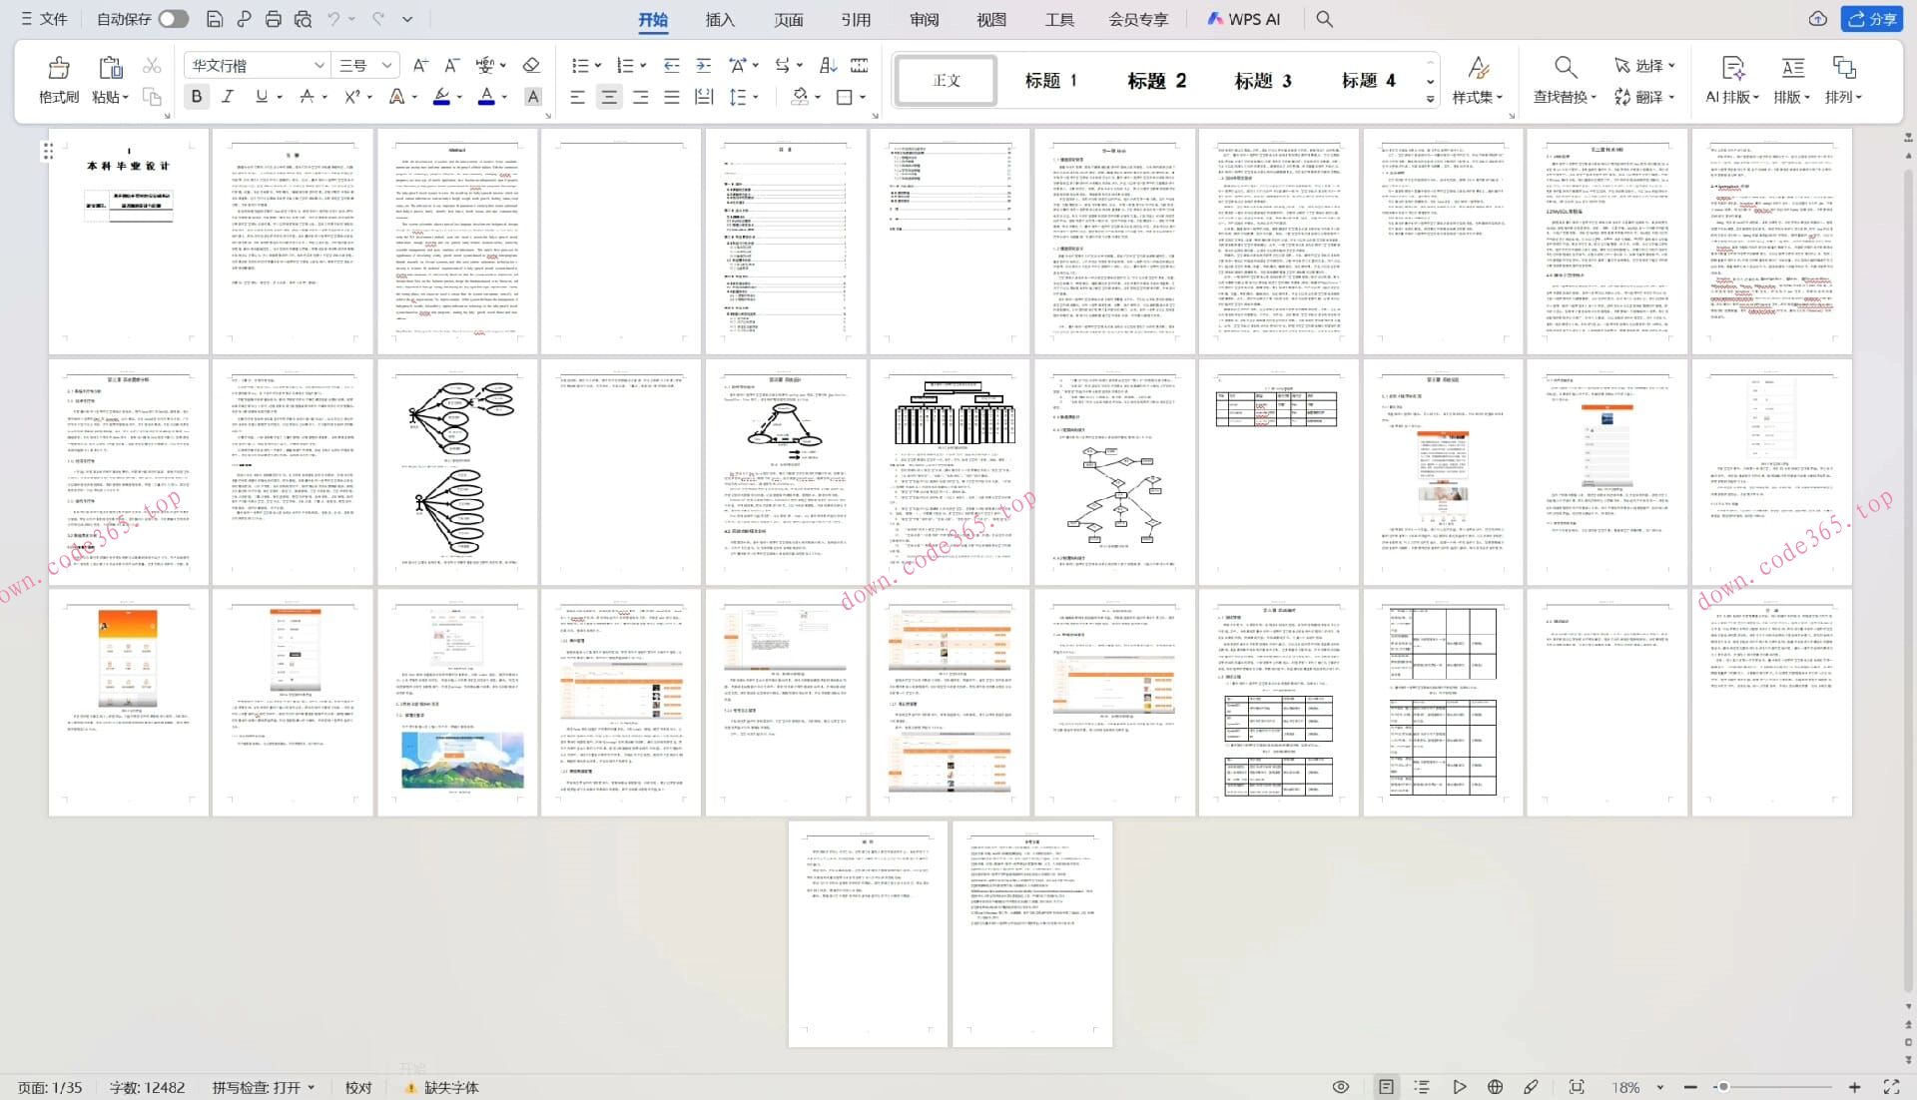Toggle the AutoSave (自动保存) switch
The image size is (1917, 1100).
pos(173,19)
